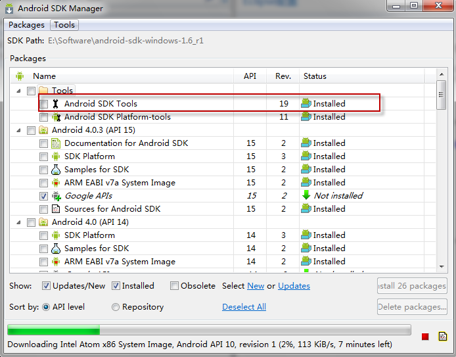Click the Updates selection link

(294, 286)
